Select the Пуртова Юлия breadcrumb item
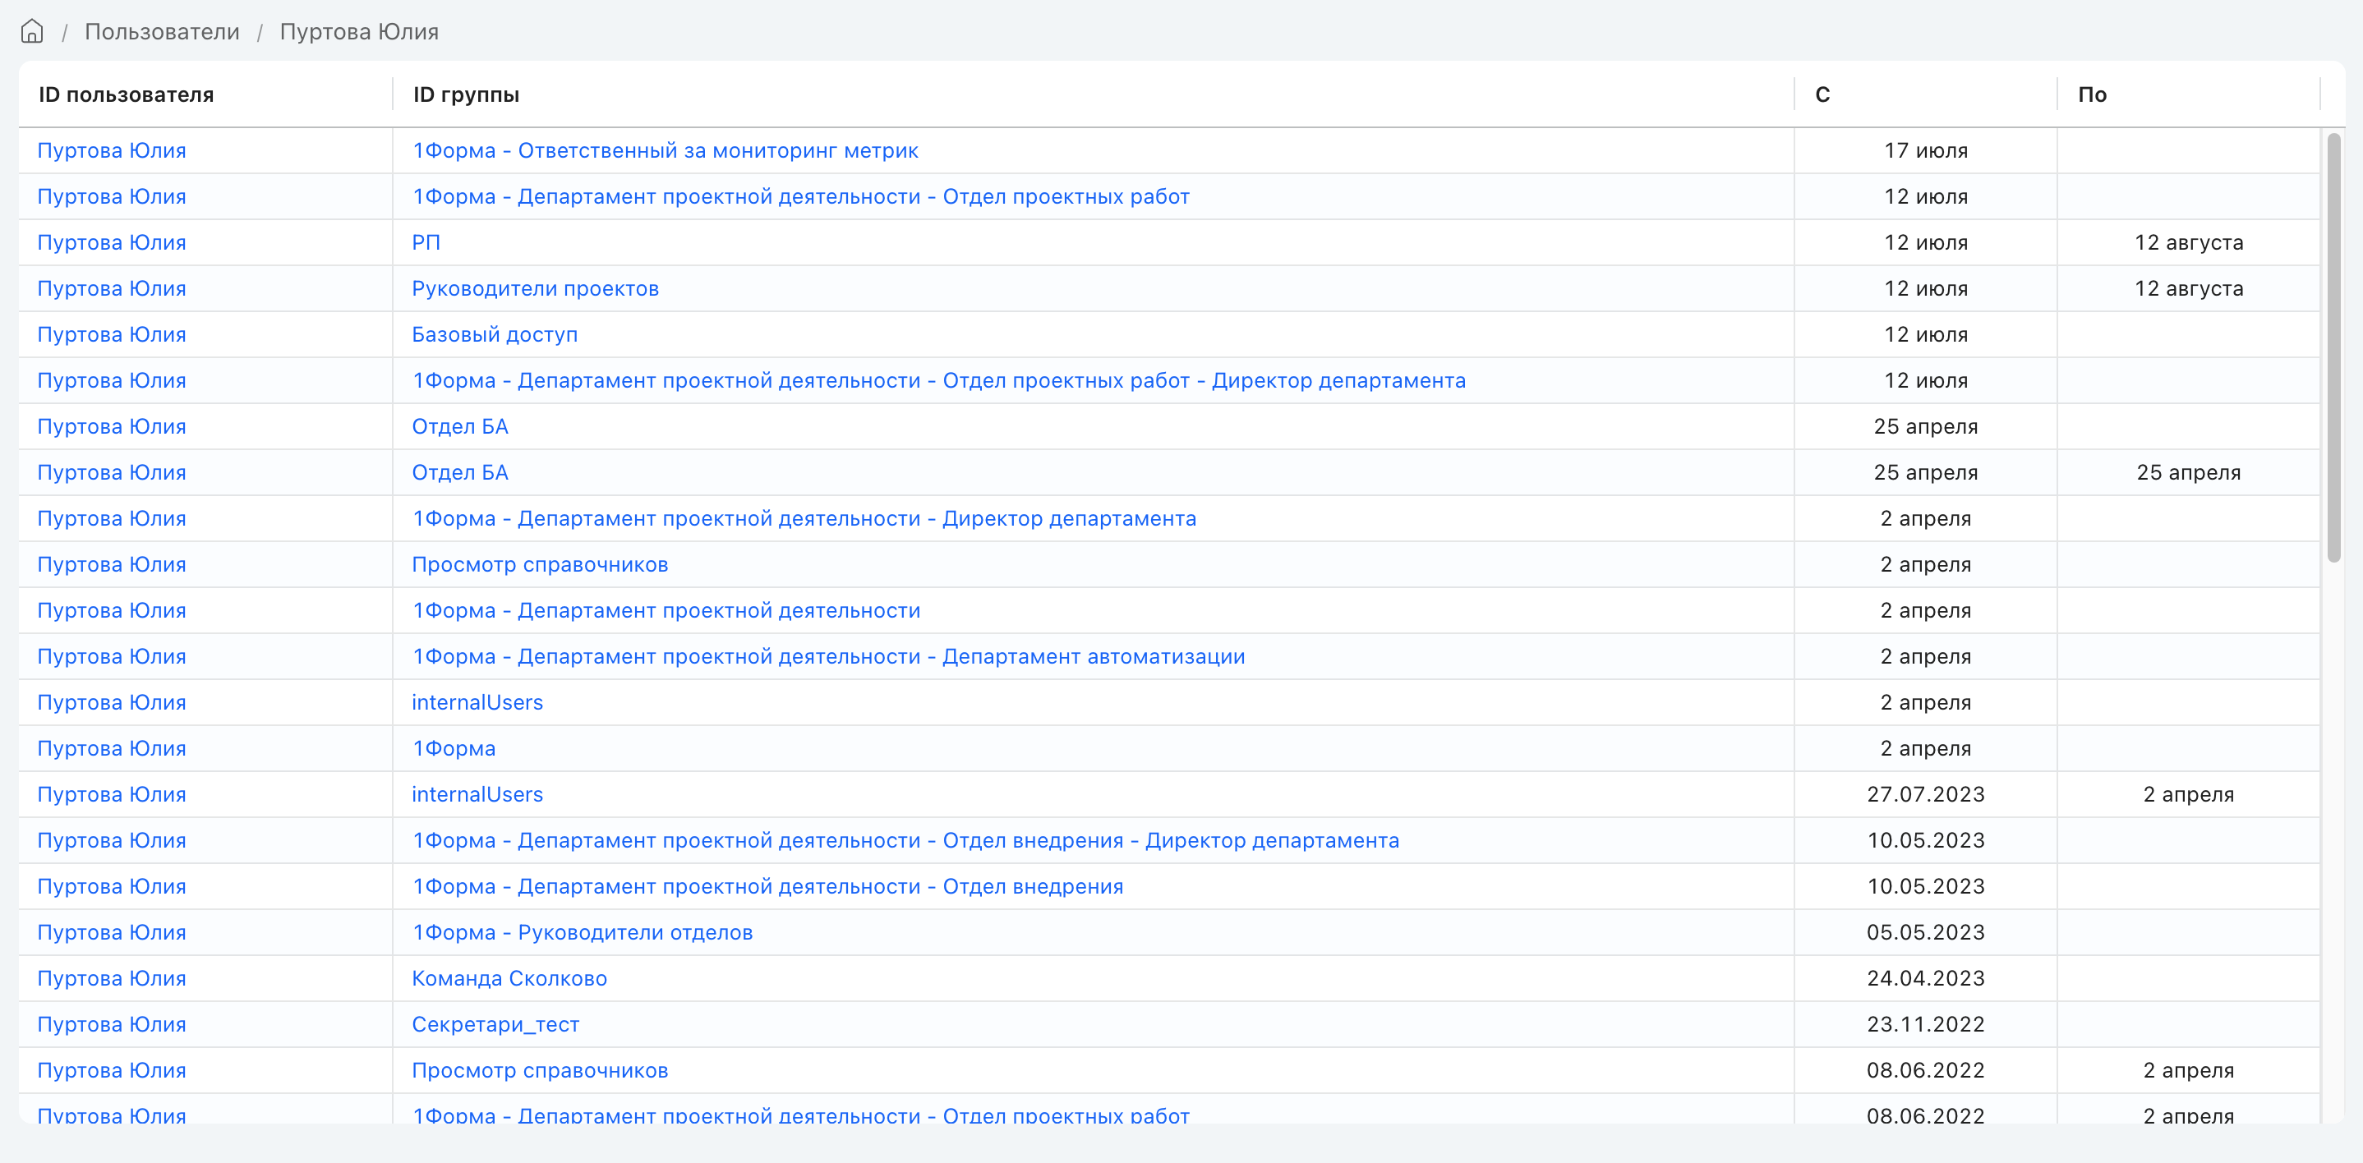The width and height of the screenshot is (2363, 1163). [x=359, y=32]
